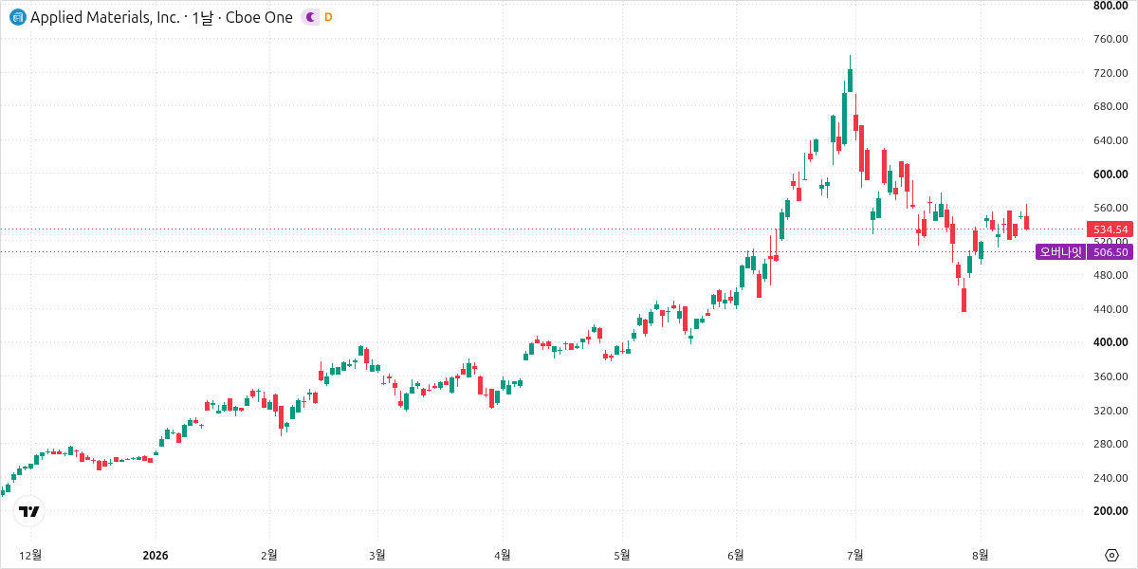Click the 720.00 price axis label

click(1110, 73)
